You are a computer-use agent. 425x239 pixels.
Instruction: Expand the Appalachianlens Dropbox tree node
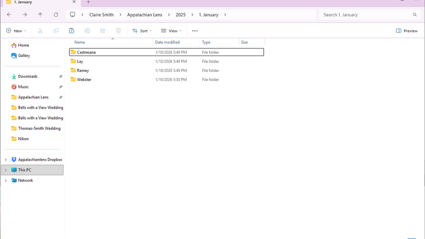(x=6, y=160)
